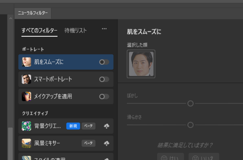Screen dimensions: 243x160
Task: Switch to the 待機リスト tab
Action: [75, 31]
